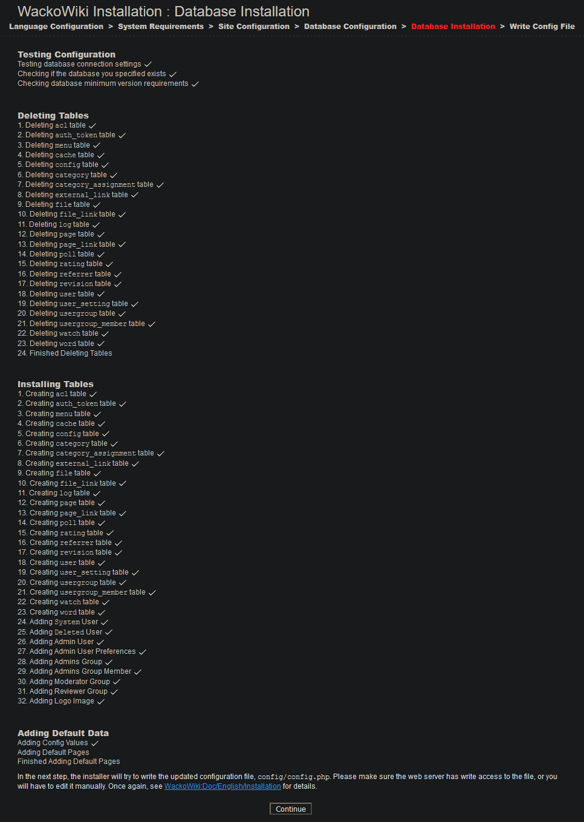Click the checkmark after Checking database minimum version requirements
The image size is (584, 822).
195,84
